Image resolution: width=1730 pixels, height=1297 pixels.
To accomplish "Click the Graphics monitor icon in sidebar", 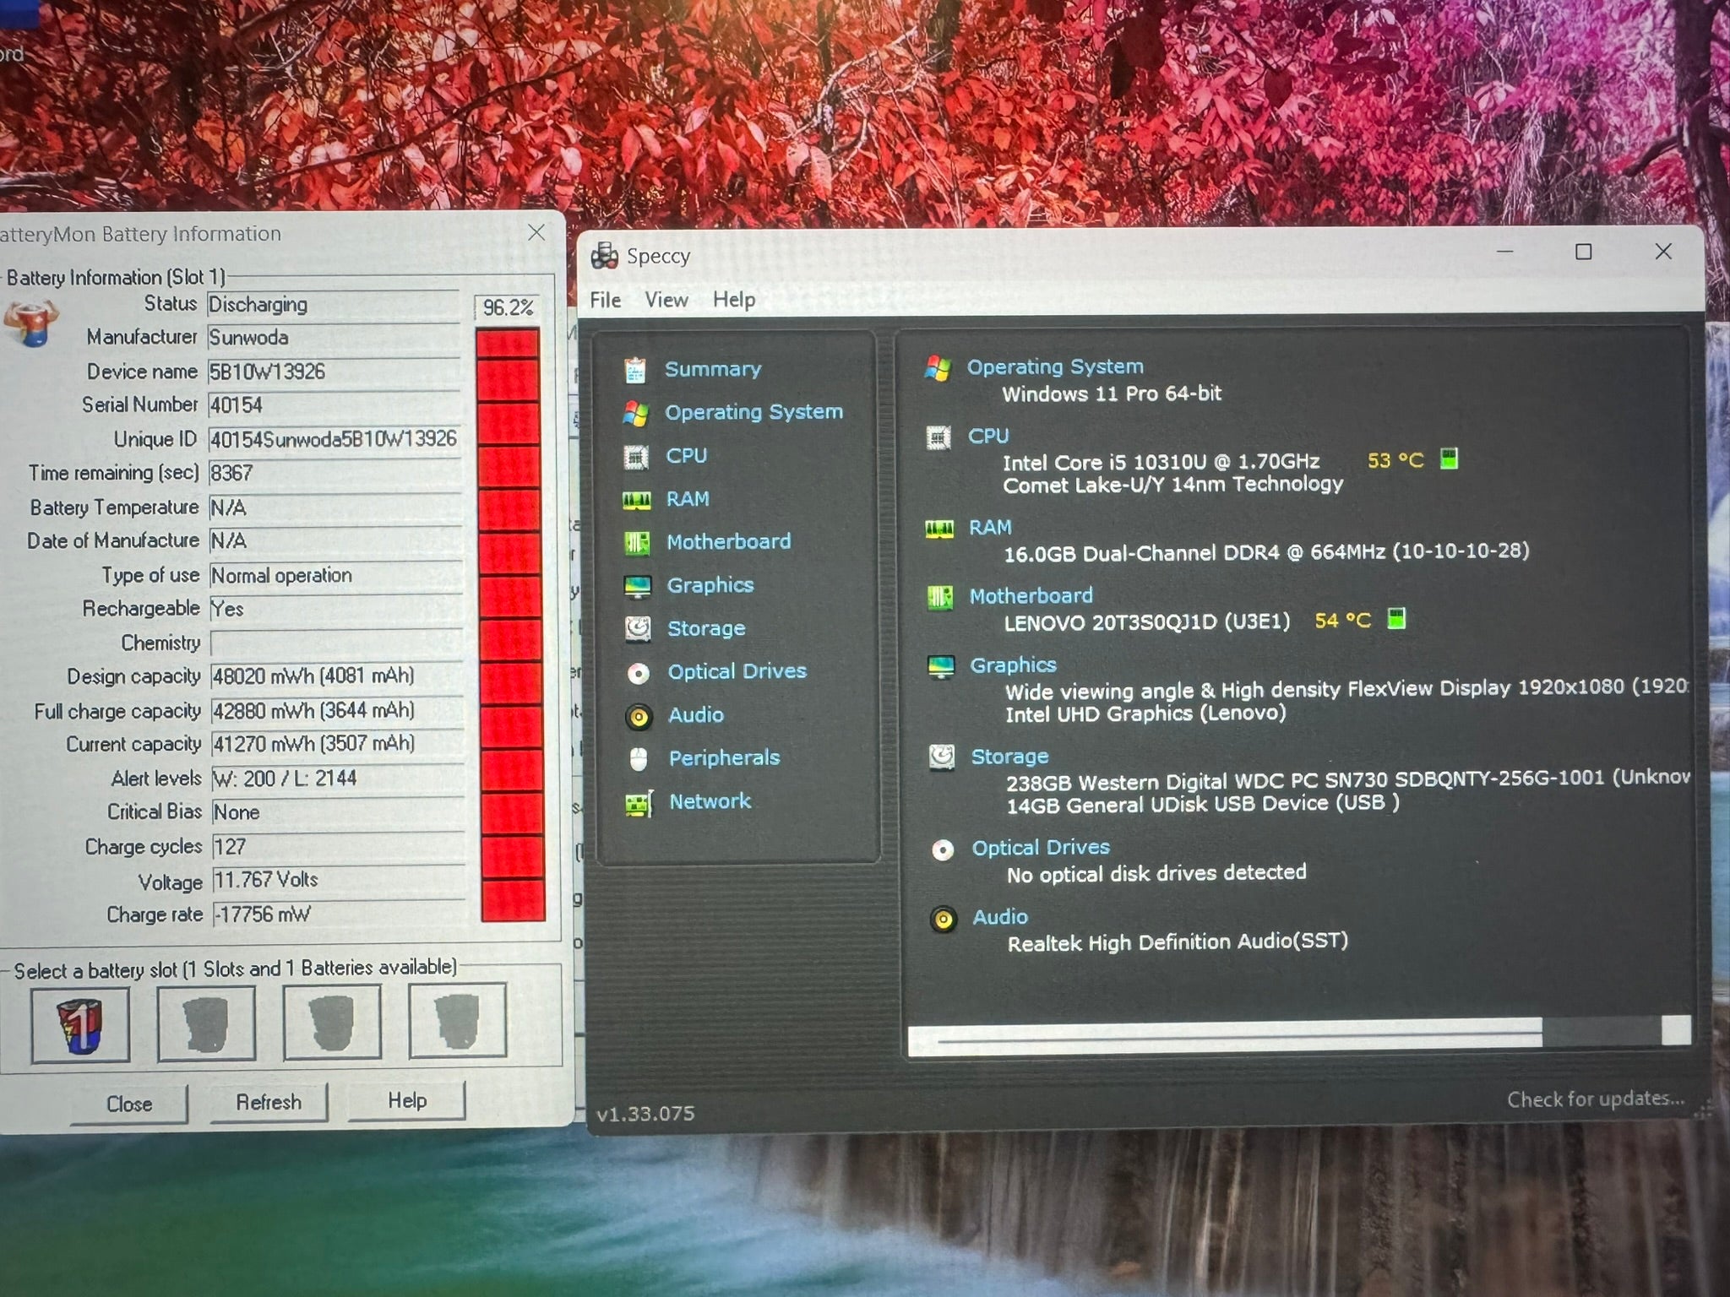I will click(638, 586).
